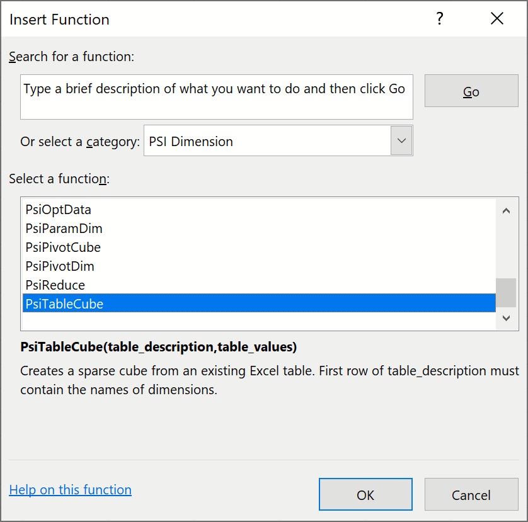Open the Help on this function link
This screenshot has width=528, height=522.
click(70, 490)
